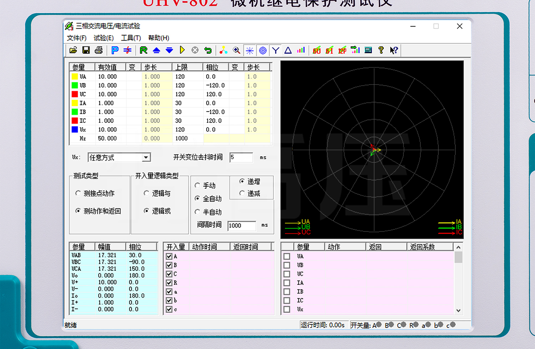Screen dimensions: 535x349
Task: Select the 递减 radio option
Action: tap(242, 193)
